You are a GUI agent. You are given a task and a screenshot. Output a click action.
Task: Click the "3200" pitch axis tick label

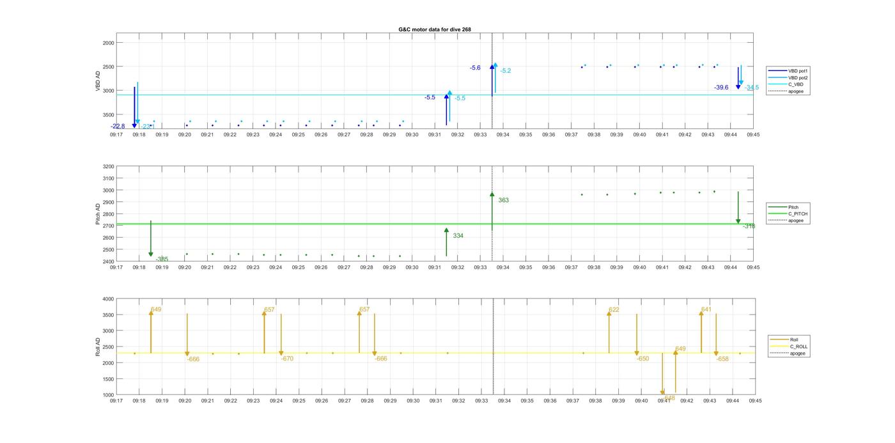point(108,166)
